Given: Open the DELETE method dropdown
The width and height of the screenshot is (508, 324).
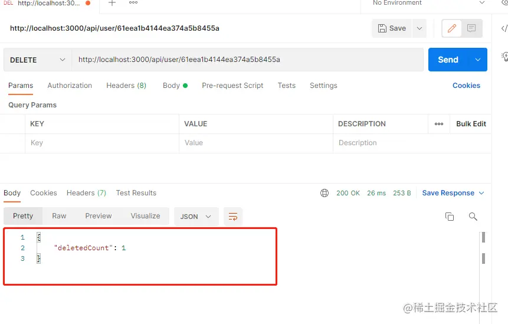Looking at the screenshot, I should [38, 60].
